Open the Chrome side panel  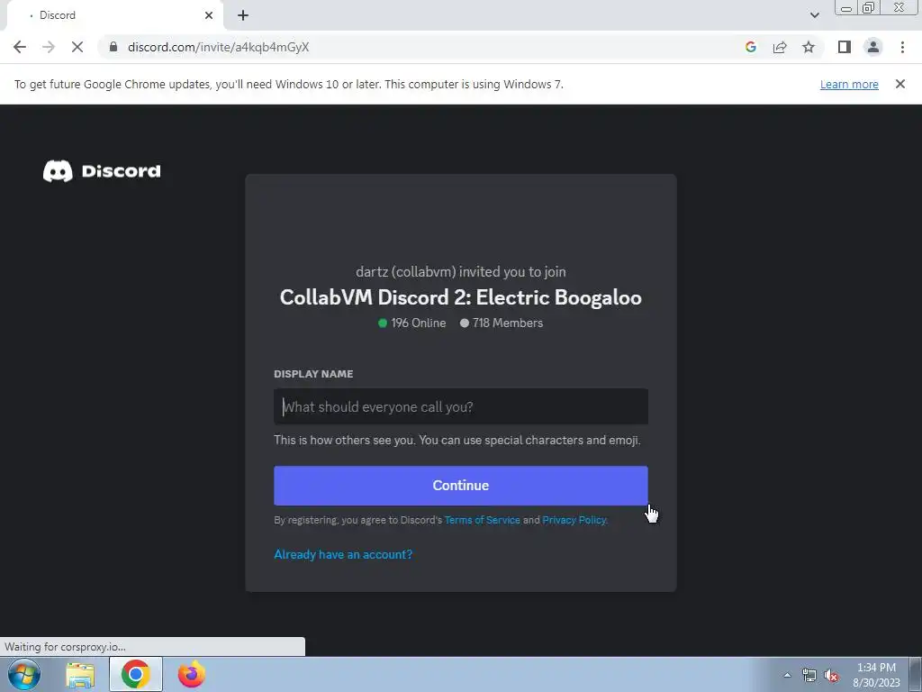(x=845, y=47)
